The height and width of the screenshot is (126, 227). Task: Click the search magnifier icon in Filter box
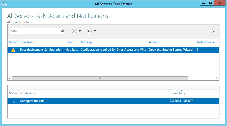[x=62, y=31]
